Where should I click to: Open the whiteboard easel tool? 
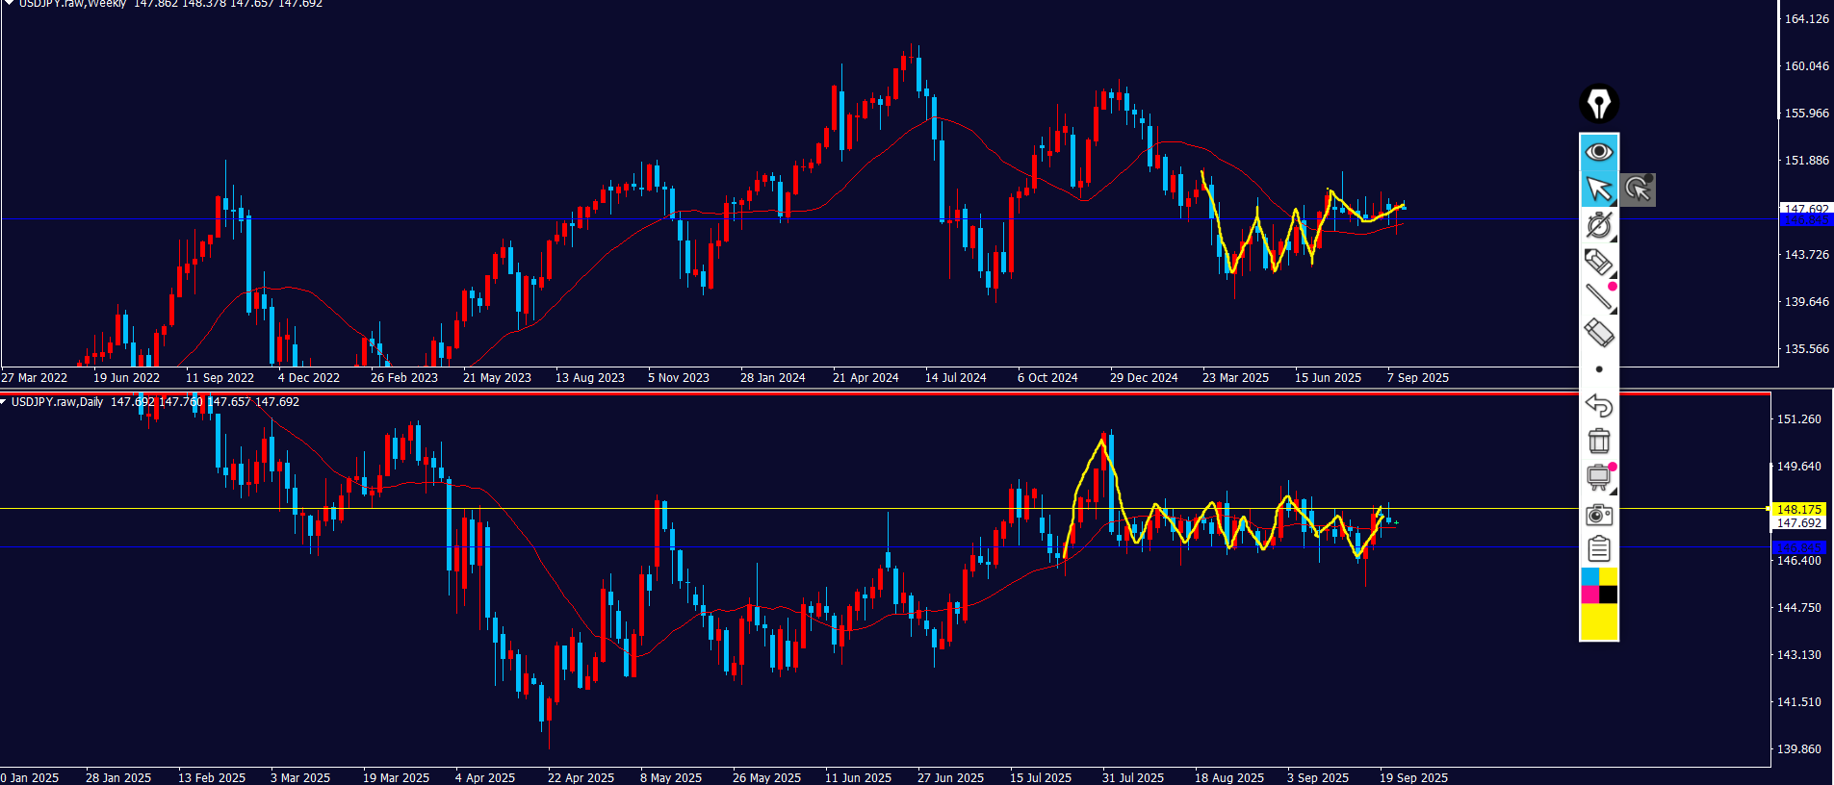(1599, 477)
